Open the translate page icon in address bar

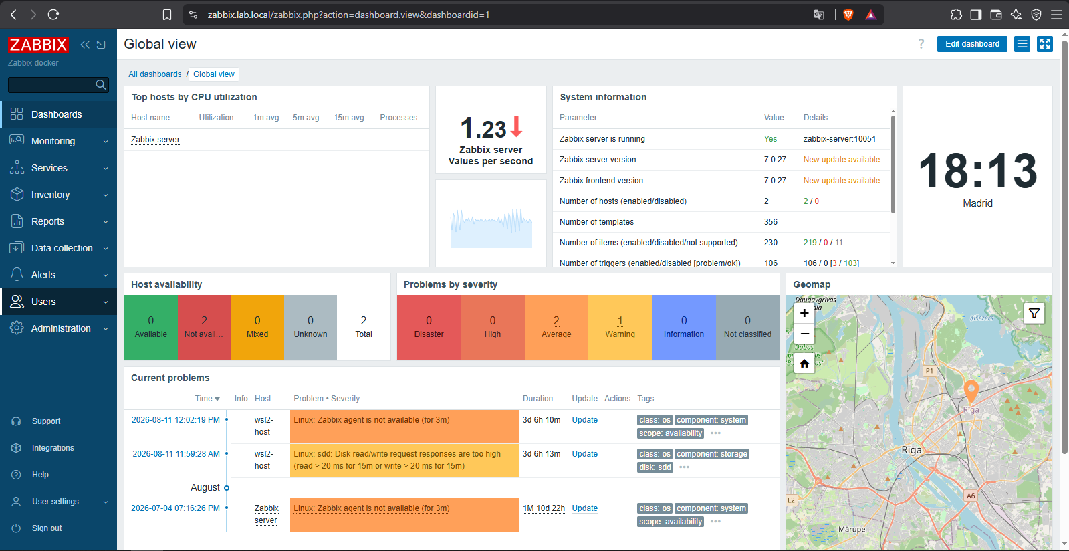coord(819,15)
